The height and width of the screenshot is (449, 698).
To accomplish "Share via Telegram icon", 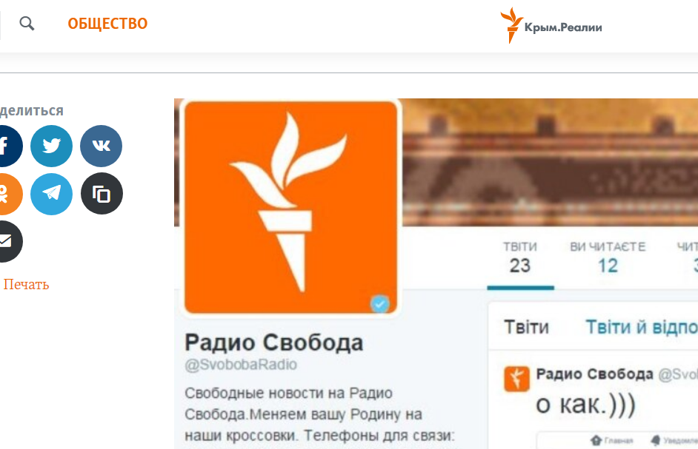I will (51, 194).
